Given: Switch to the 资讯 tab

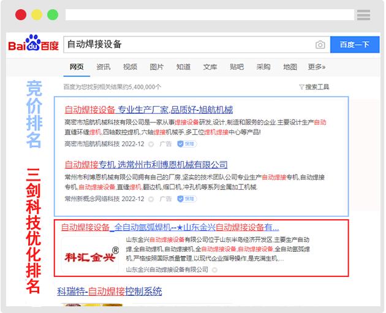Looking at the screenshot, I should pos(104,67).
